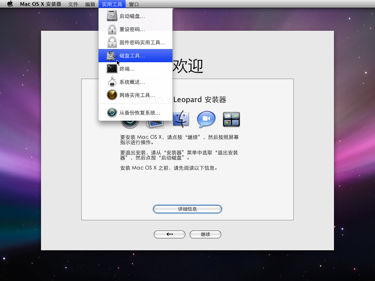Screen dimensions: 375x281
Task: Choose 网络实用工具… from the menu
Action: [135, 95]
